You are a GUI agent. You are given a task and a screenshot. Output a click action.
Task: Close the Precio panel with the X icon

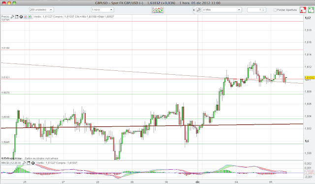click(x=21, y=17)
